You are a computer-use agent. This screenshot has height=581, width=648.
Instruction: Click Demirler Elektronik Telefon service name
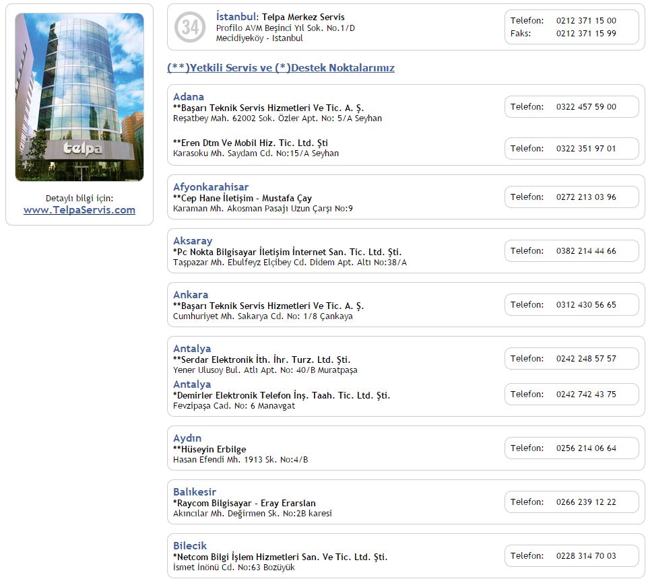pyautogui.click(x=282, y=396)
